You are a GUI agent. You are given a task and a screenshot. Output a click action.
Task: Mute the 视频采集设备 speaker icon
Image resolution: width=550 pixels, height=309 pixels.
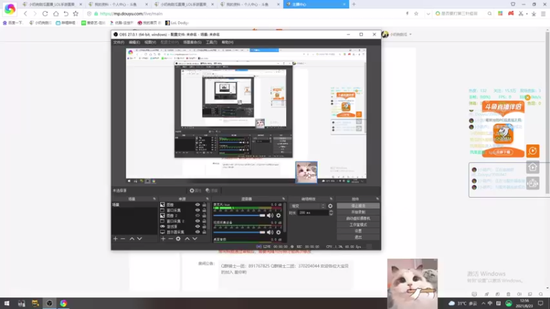click(269, 232)
